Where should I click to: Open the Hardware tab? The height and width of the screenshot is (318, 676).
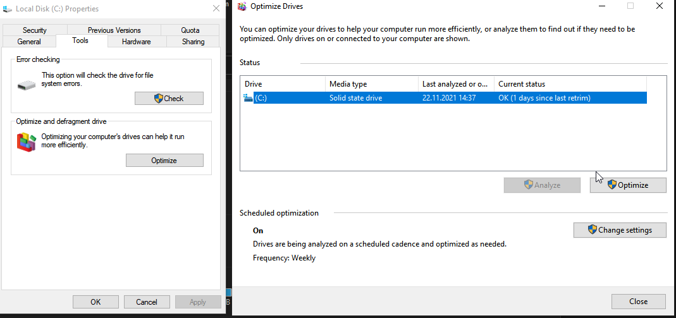click(x=136, y=41)
